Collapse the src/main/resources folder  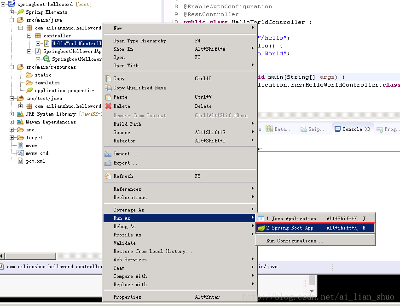tap(12, 67)
